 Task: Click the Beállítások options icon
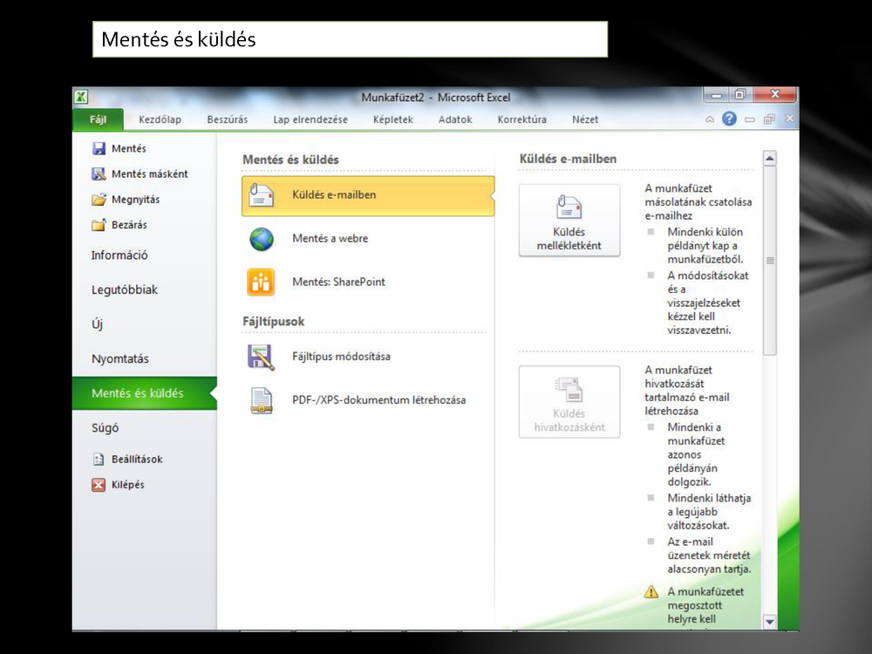coord(99,460)
